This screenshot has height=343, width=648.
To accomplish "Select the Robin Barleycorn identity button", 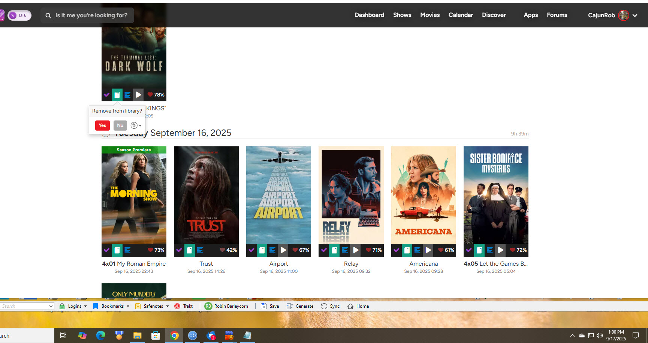I will [226, 306].
